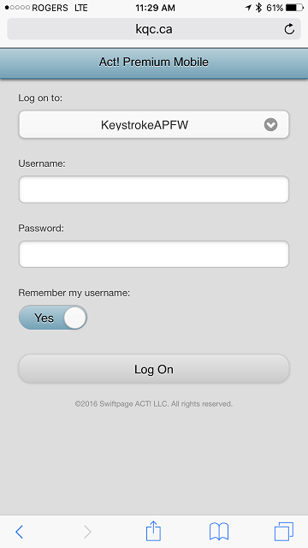Tap the location services arrow icon
308x548 pixels.
pyautogui.click(x=248, y=8)
